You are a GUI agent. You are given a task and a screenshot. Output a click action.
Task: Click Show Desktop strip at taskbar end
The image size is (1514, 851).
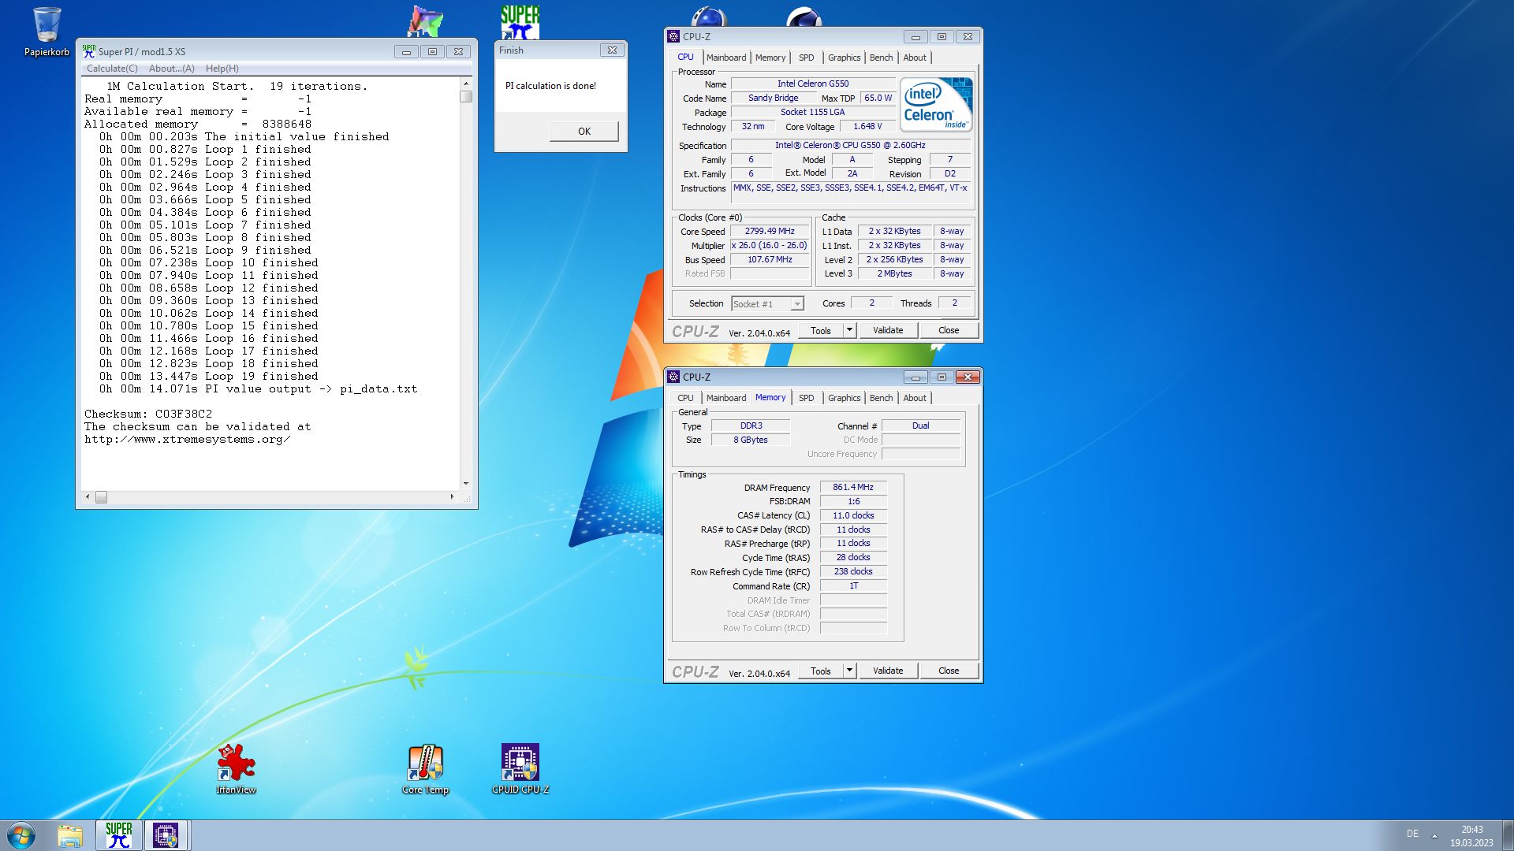tap(1508, 835)
